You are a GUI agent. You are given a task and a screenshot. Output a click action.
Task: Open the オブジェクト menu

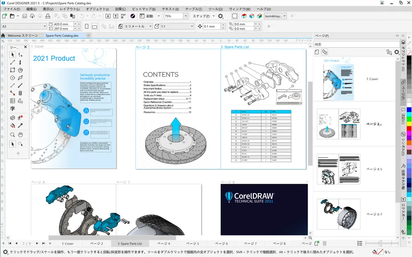pyautogui.click(x=97, y=9)
